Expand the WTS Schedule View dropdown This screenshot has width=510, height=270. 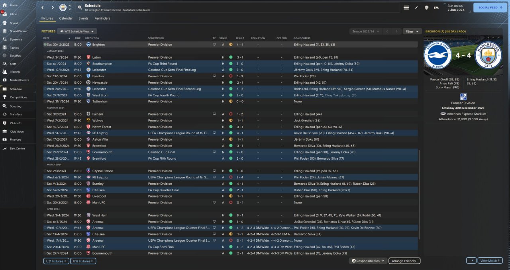tap(77, 31)
